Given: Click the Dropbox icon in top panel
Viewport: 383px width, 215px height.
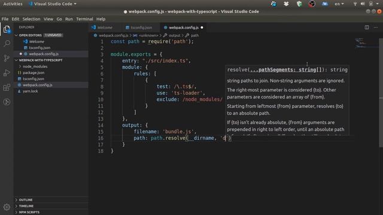Looking at the screenshot, I should tap(286, 4).
